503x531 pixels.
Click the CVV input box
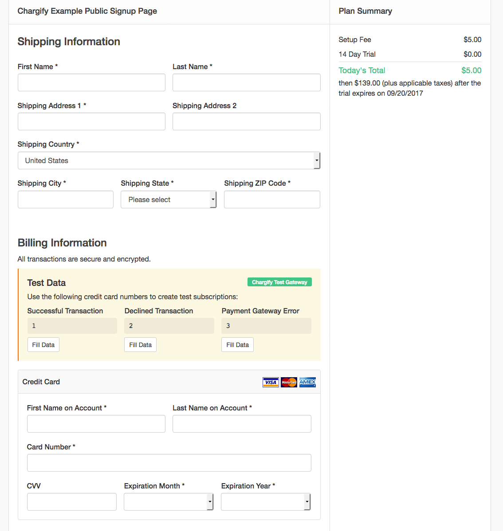72,502
